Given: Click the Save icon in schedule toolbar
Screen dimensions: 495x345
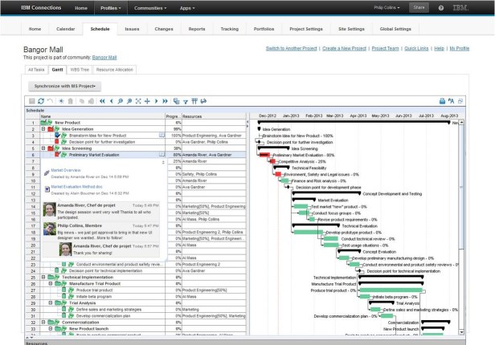Looking at the screenshot, I should pyautogui.click(x=31, y=101).
